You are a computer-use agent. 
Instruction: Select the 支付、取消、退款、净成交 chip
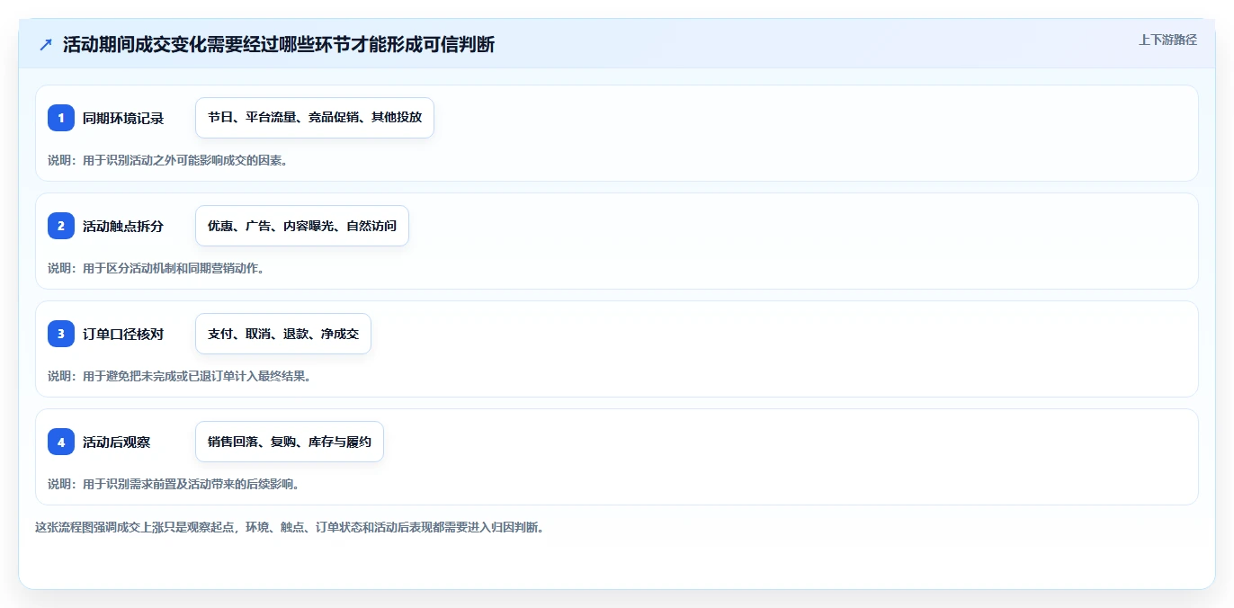click(x=283, y=334)
